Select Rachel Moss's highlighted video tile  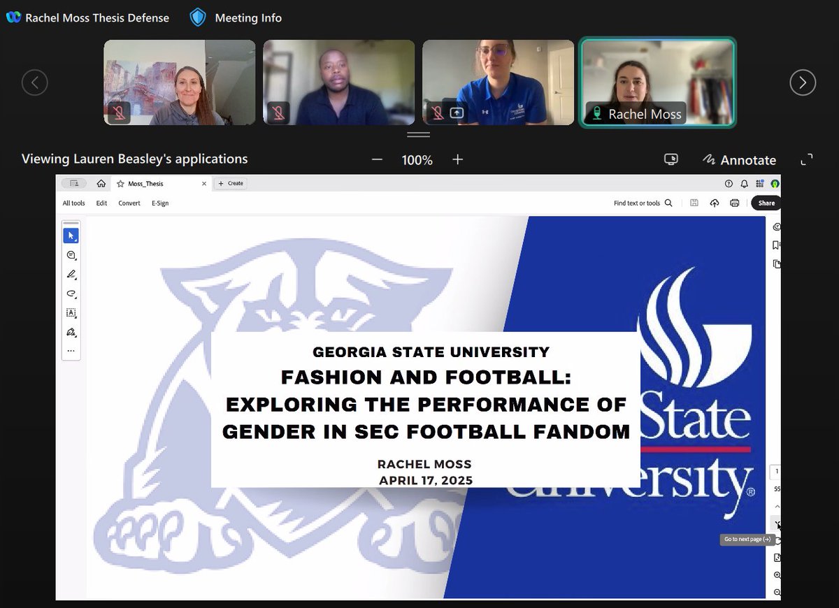point(658,82)
